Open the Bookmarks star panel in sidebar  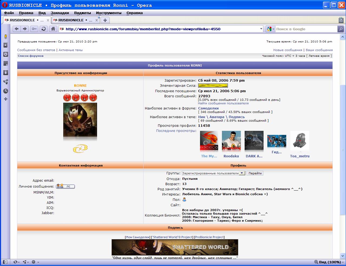(5, 45)
